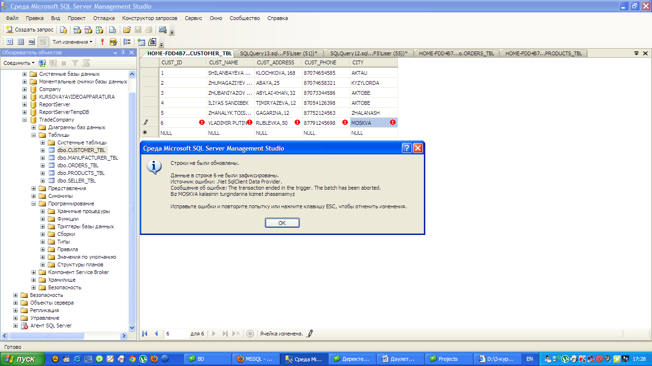Open the Сервис menu
The height and width of the screenshot is (366, 652).
(x=194, y=18)
